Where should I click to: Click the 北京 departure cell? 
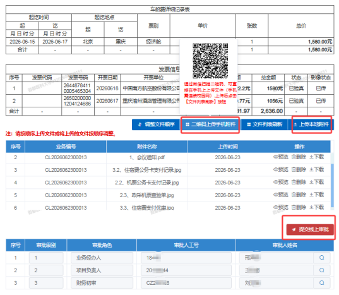(x=88, y=42)
